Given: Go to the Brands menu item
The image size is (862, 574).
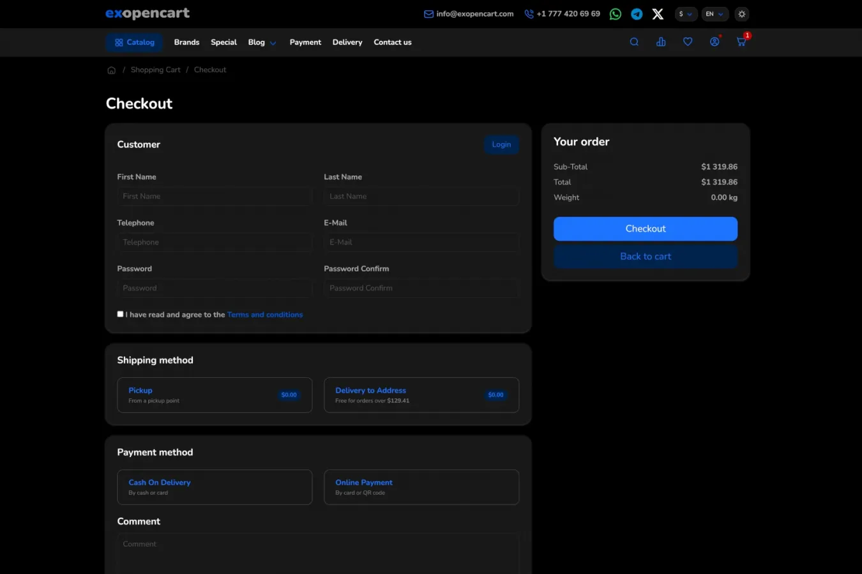Looking at the screenshot, I should (186, 43).
